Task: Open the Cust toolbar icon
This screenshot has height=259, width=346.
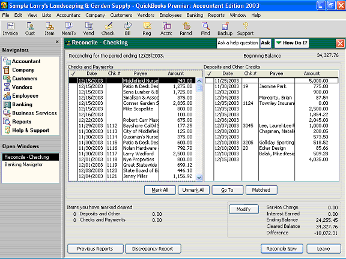Action: pos(30,29)
